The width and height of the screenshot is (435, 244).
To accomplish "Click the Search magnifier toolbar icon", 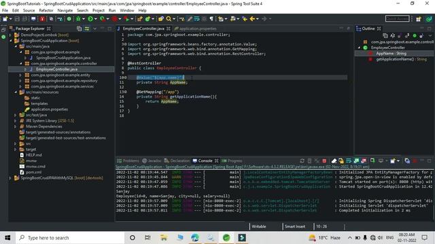I will coord(169,19).
